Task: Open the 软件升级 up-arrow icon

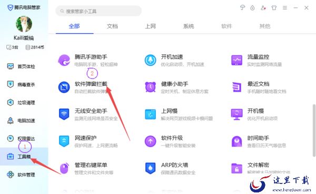Action: pos(150,141)
